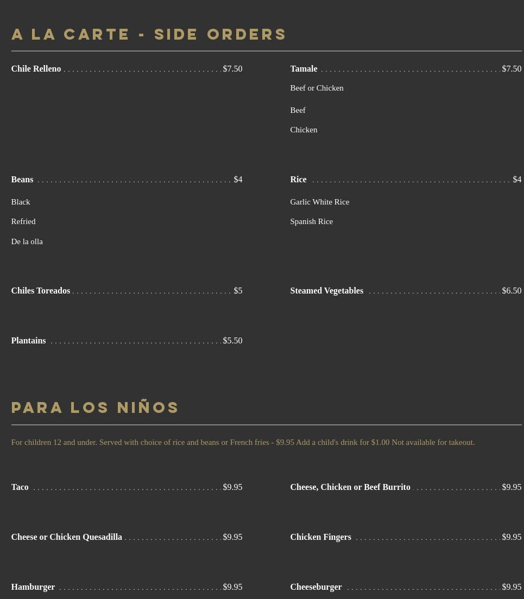Click the Beans side order title
This screenshot has height=599, width=524.
(x=22, y=180)
